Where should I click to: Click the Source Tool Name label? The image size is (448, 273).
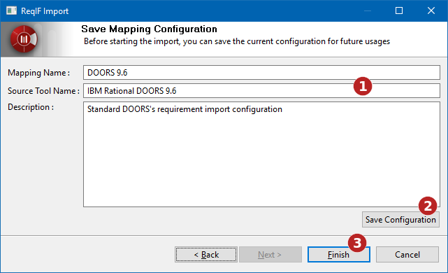(43, 91)
